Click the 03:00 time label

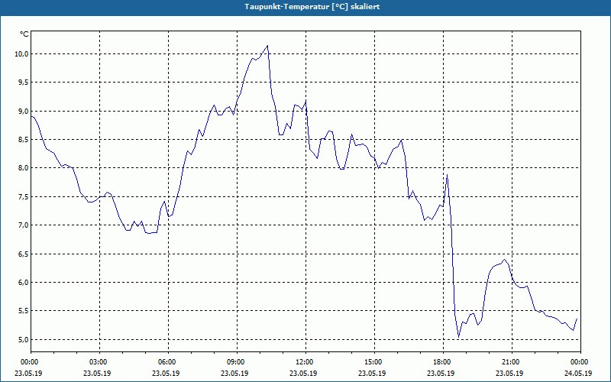point(100,362)
